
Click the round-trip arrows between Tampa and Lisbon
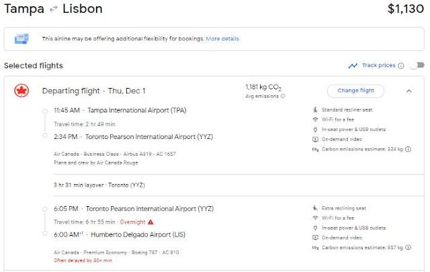[53, 9]
